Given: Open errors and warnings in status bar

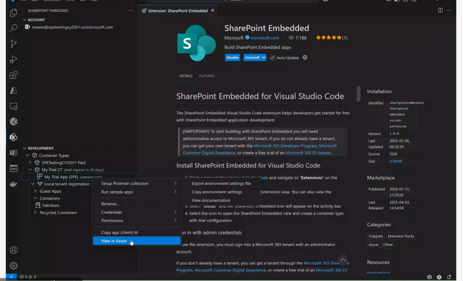Looking at the screenshot, I should coord(28,277).
